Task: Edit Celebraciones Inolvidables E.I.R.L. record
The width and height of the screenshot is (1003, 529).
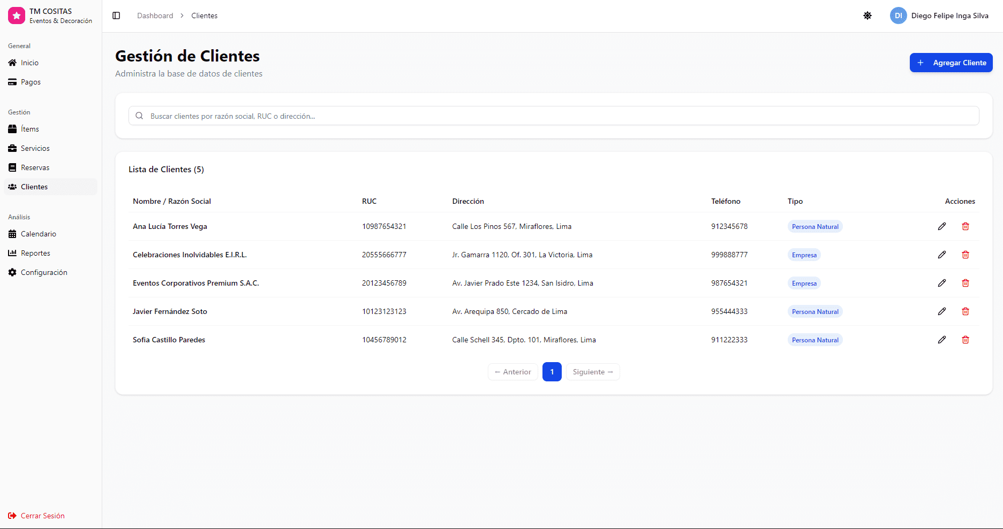Action: [942, 255]
